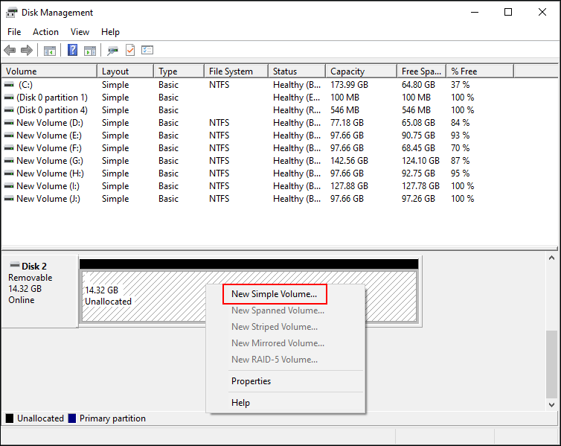Select Properties in the context menu
Viewport: 561px width, 446px height.
[251, 381]
